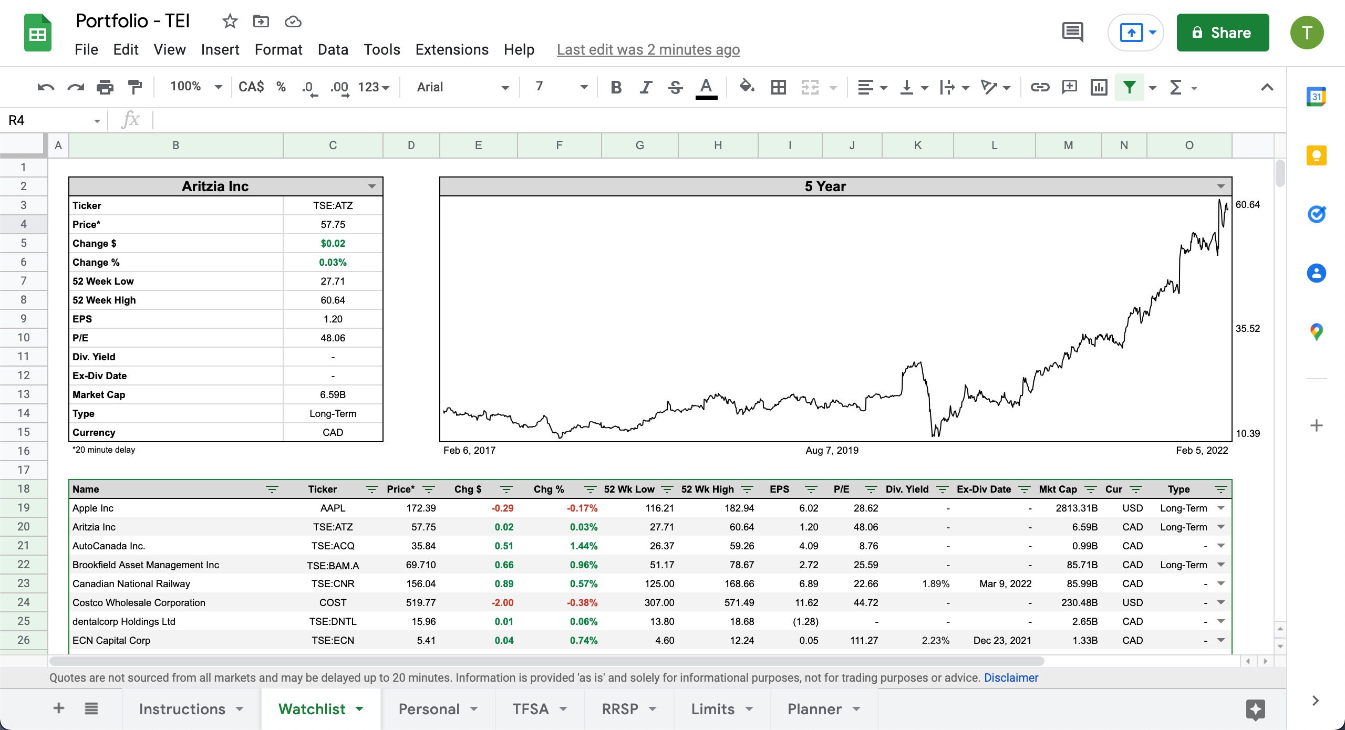
Task: Open Google Tasks side panel
Action: (1316, 214)
